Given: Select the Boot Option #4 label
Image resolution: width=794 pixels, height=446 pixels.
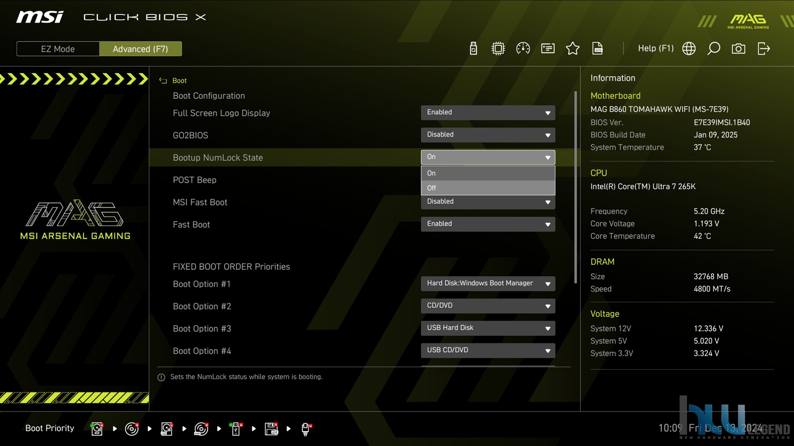Looking at the screenshot, I should tap(202, 351).
